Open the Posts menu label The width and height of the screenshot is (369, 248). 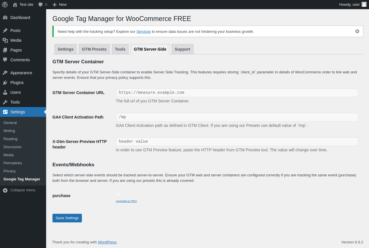(15, 30)
